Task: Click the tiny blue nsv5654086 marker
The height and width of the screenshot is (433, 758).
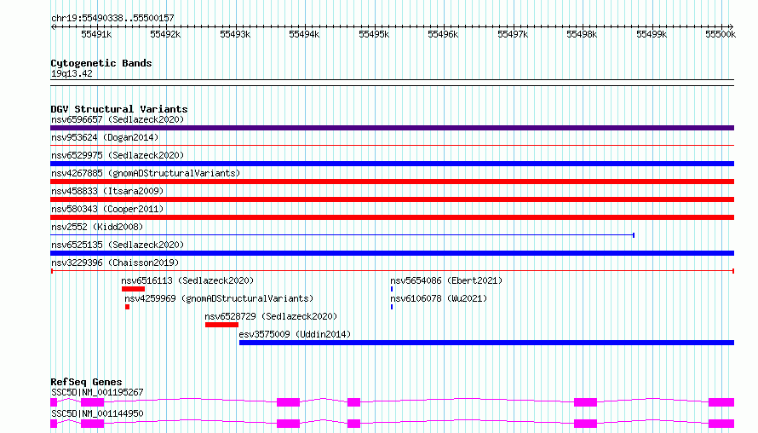Action: tap(392, 289)
